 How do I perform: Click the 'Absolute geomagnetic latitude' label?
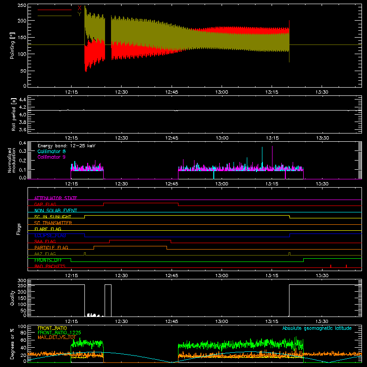click(317, 328)
